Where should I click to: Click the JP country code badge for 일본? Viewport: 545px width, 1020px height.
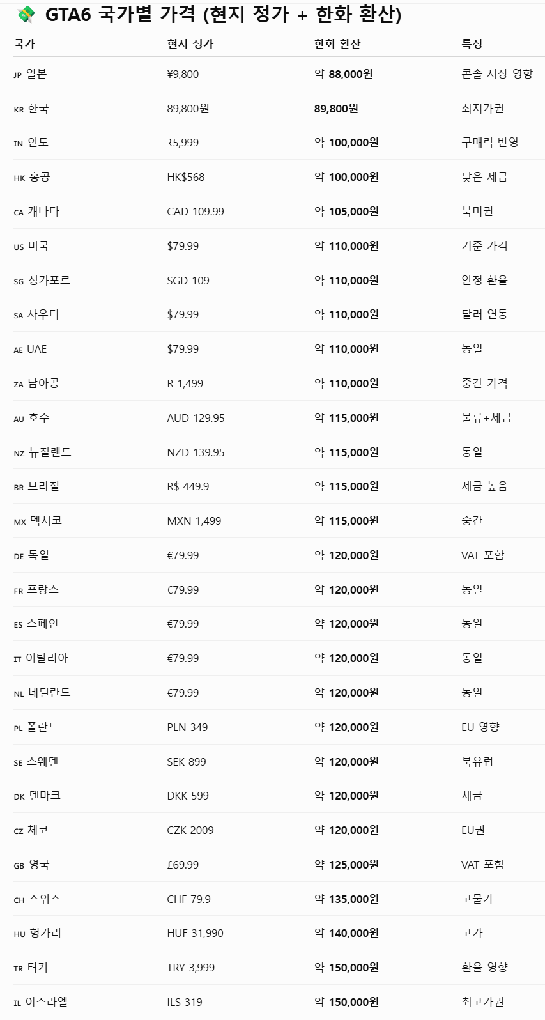click(17, 75)
